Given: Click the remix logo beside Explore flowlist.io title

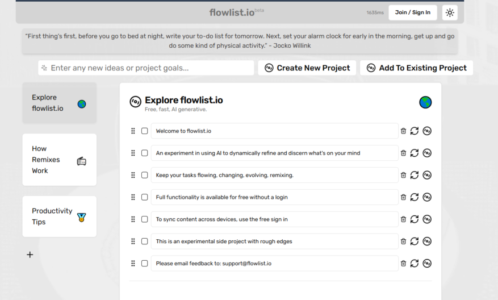Looking at the screenshot, I should tap(135, 102).
